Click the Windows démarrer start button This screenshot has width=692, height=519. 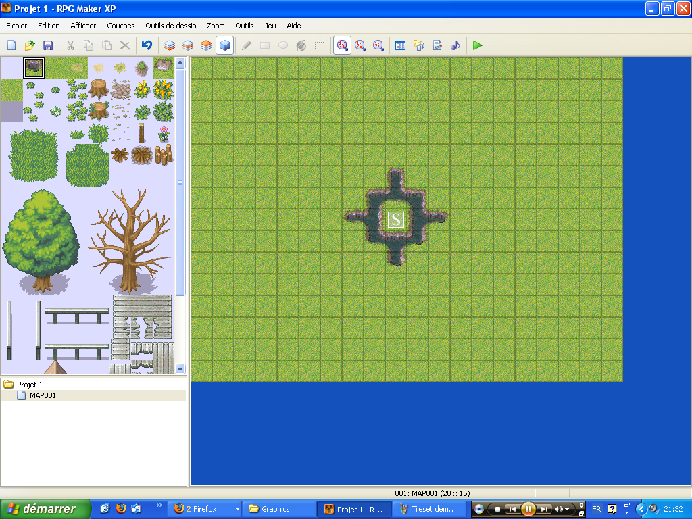point(45,509)
